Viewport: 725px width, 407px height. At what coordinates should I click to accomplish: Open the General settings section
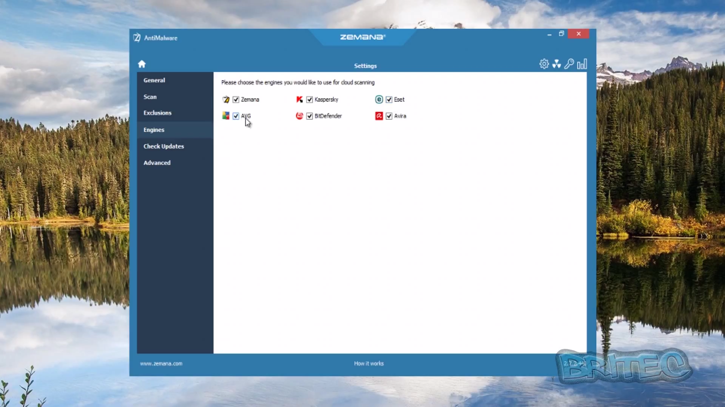click(x=154, y=80)
